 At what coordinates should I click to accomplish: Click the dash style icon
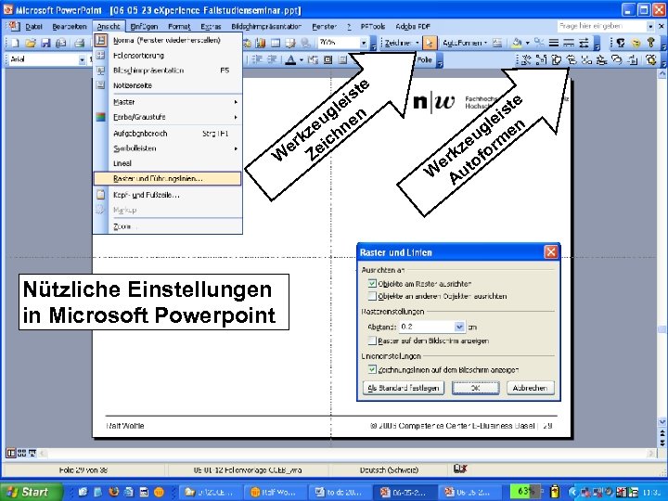tap(569, 43)
